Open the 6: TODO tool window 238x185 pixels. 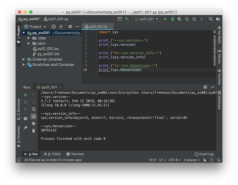(52, 154)
